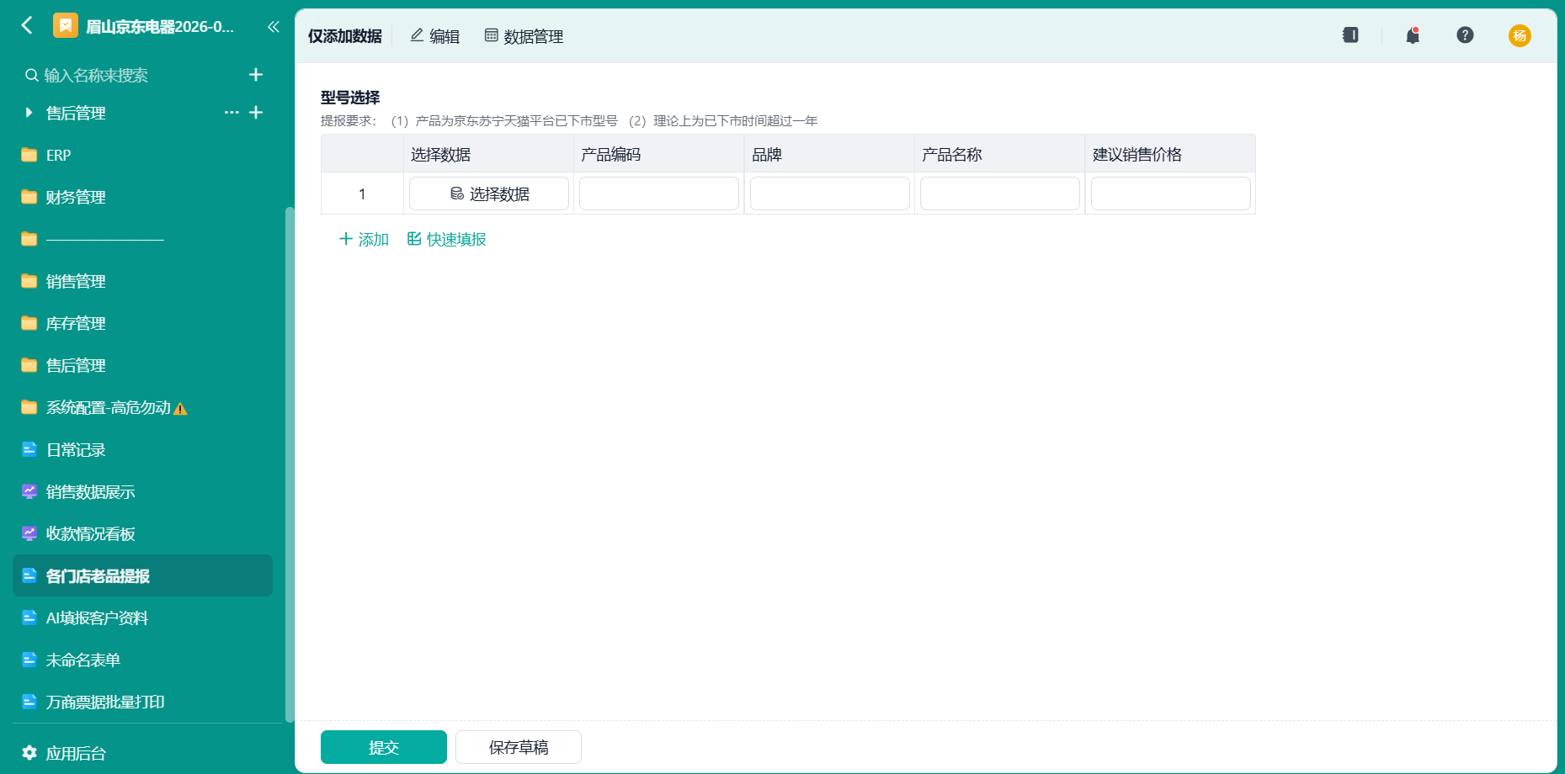
Task: Click the plus icon beside the search box
Action: coord(256,75)
